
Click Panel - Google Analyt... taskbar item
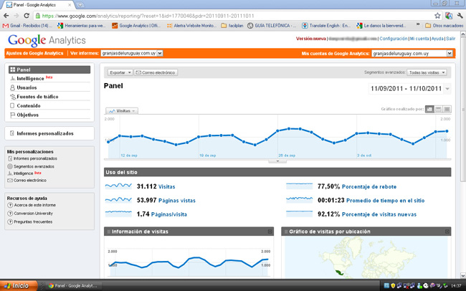coord(73,286)
